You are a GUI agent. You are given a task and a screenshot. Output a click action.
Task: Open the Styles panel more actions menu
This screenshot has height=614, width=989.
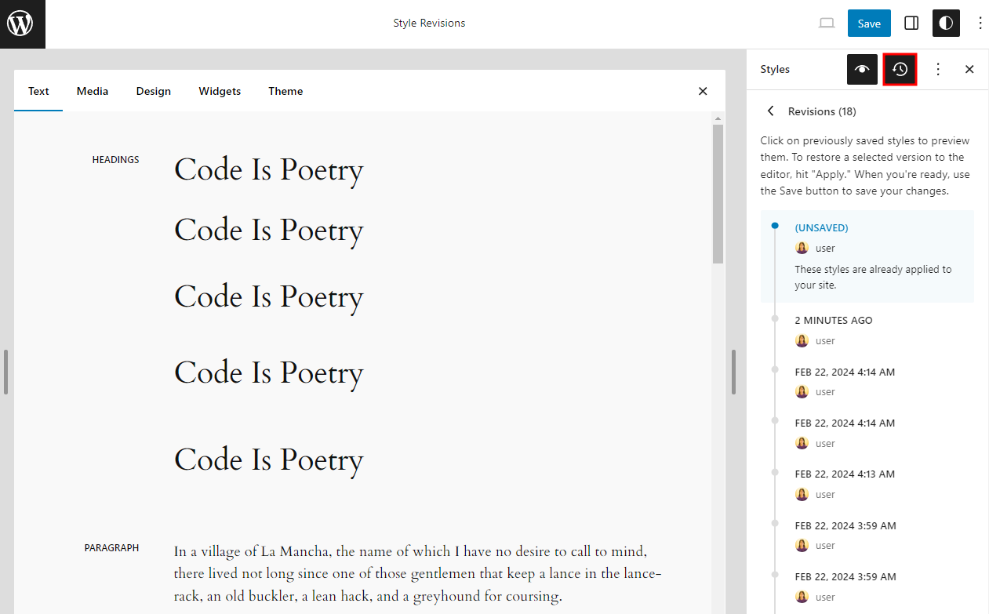tap(938, 69)
